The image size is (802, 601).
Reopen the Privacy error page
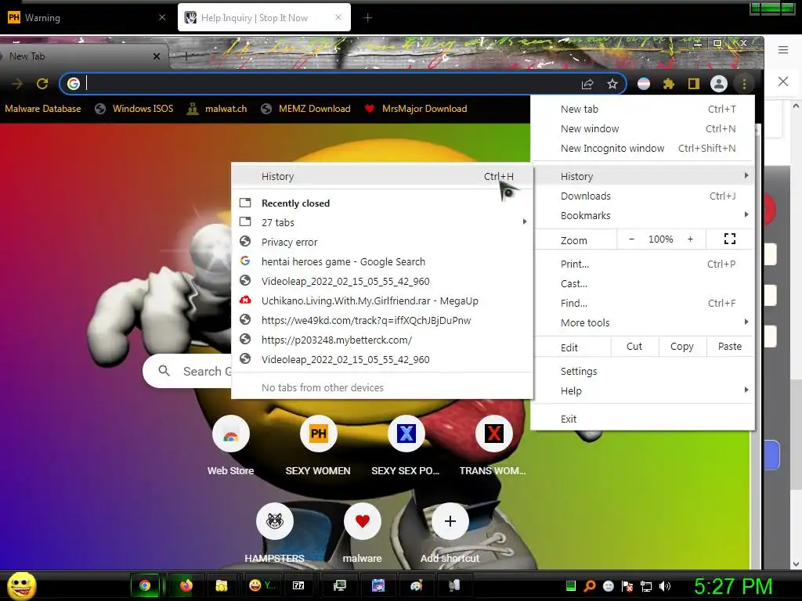click(382, 243)
